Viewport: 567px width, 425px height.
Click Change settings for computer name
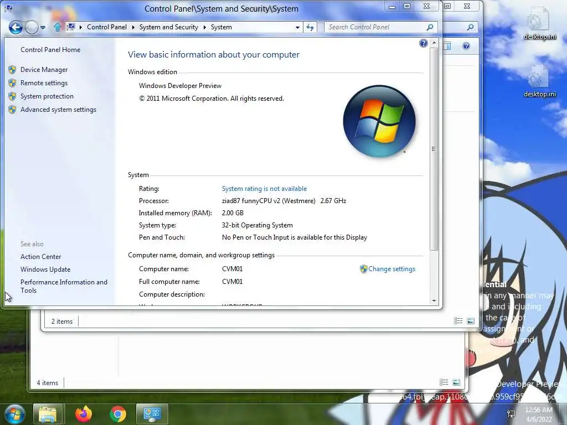tap(391, 269)
